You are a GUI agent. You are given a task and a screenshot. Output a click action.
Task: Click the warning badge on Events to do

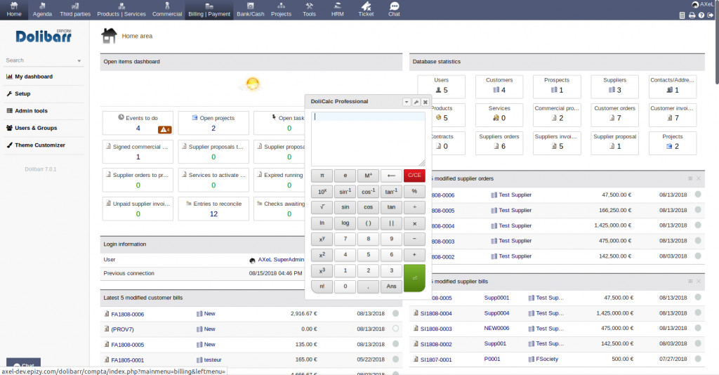tap(165, 129)
